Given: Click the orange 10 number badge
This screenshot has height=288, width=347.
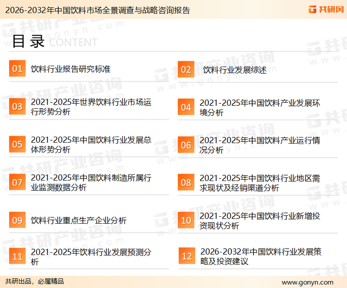Looking at the screenshot, I should tap(186, 220).
